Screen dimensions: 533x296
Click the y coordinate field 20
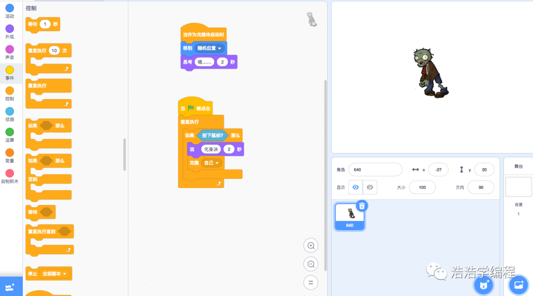coord(484,169)
